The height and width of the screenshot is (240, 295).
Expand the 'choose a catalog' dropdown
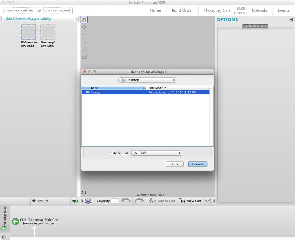[x=40, y=19]
